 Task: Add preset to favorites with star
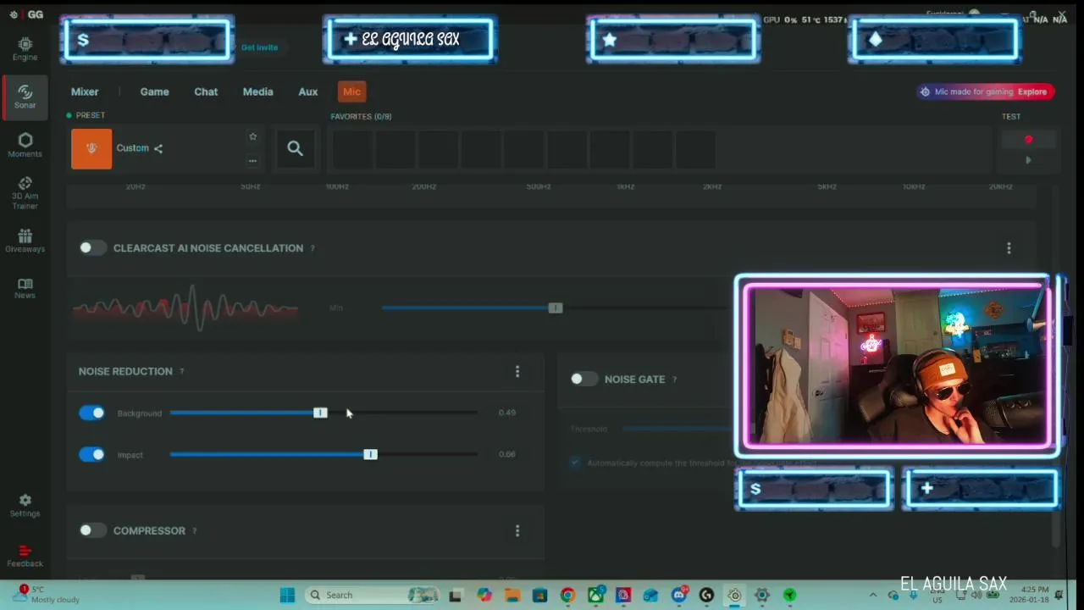pos(252,136)
